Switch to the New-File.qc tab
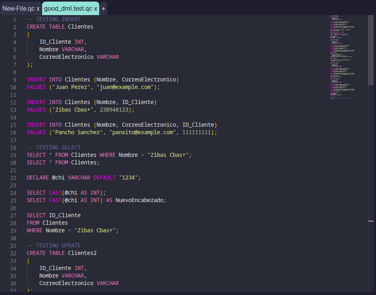Viewport: 376px width, 295px height. (x=19, y=9)
